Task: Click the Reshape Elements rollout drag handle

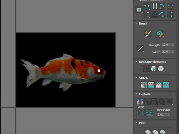Action: click(173, 61)
